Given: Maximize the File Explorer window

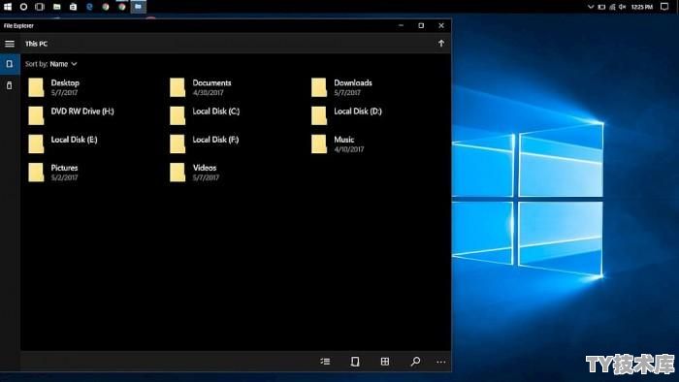Looking at the screenshot, I should [x=421, y=25].
